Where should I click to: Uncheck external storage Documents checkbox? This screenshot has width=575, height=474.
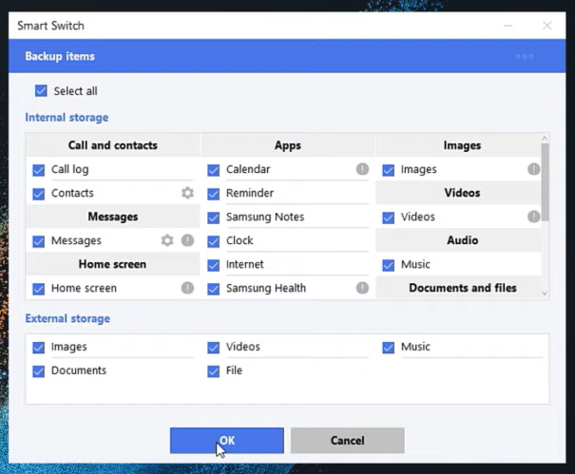[39, 371]
